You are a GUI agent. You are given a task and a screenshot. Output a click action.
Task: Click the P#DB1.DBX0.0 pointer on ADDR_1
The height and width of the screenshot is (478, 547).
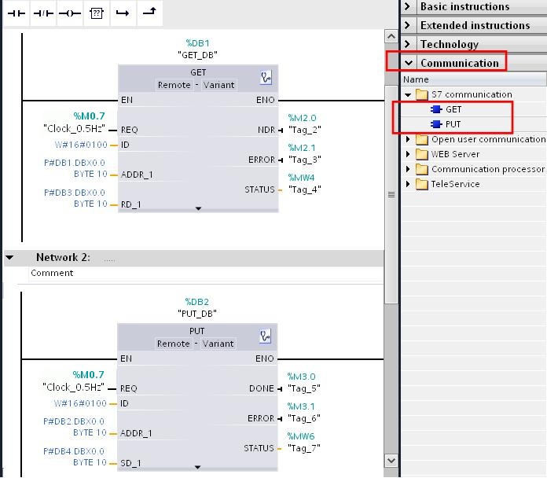click(x=75, y=163)
